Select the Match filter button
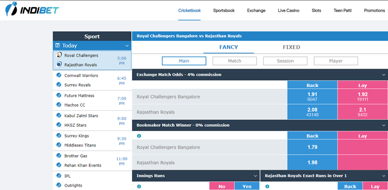The image size is (388, 190). click(x=234, y=61)
